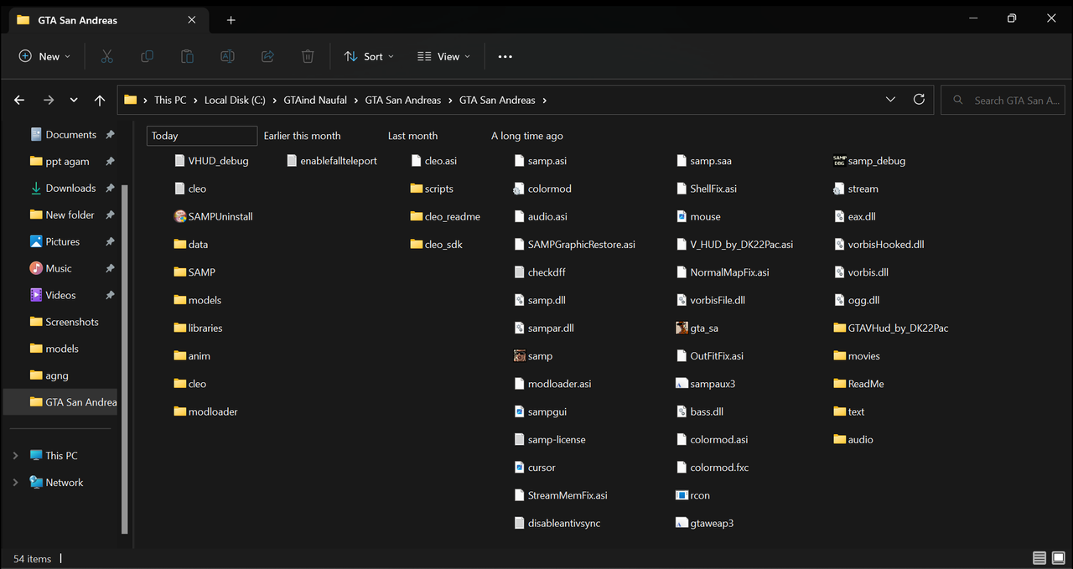Go up one folder level arrow
The image size is (1073, 569).
click(100, 100)
